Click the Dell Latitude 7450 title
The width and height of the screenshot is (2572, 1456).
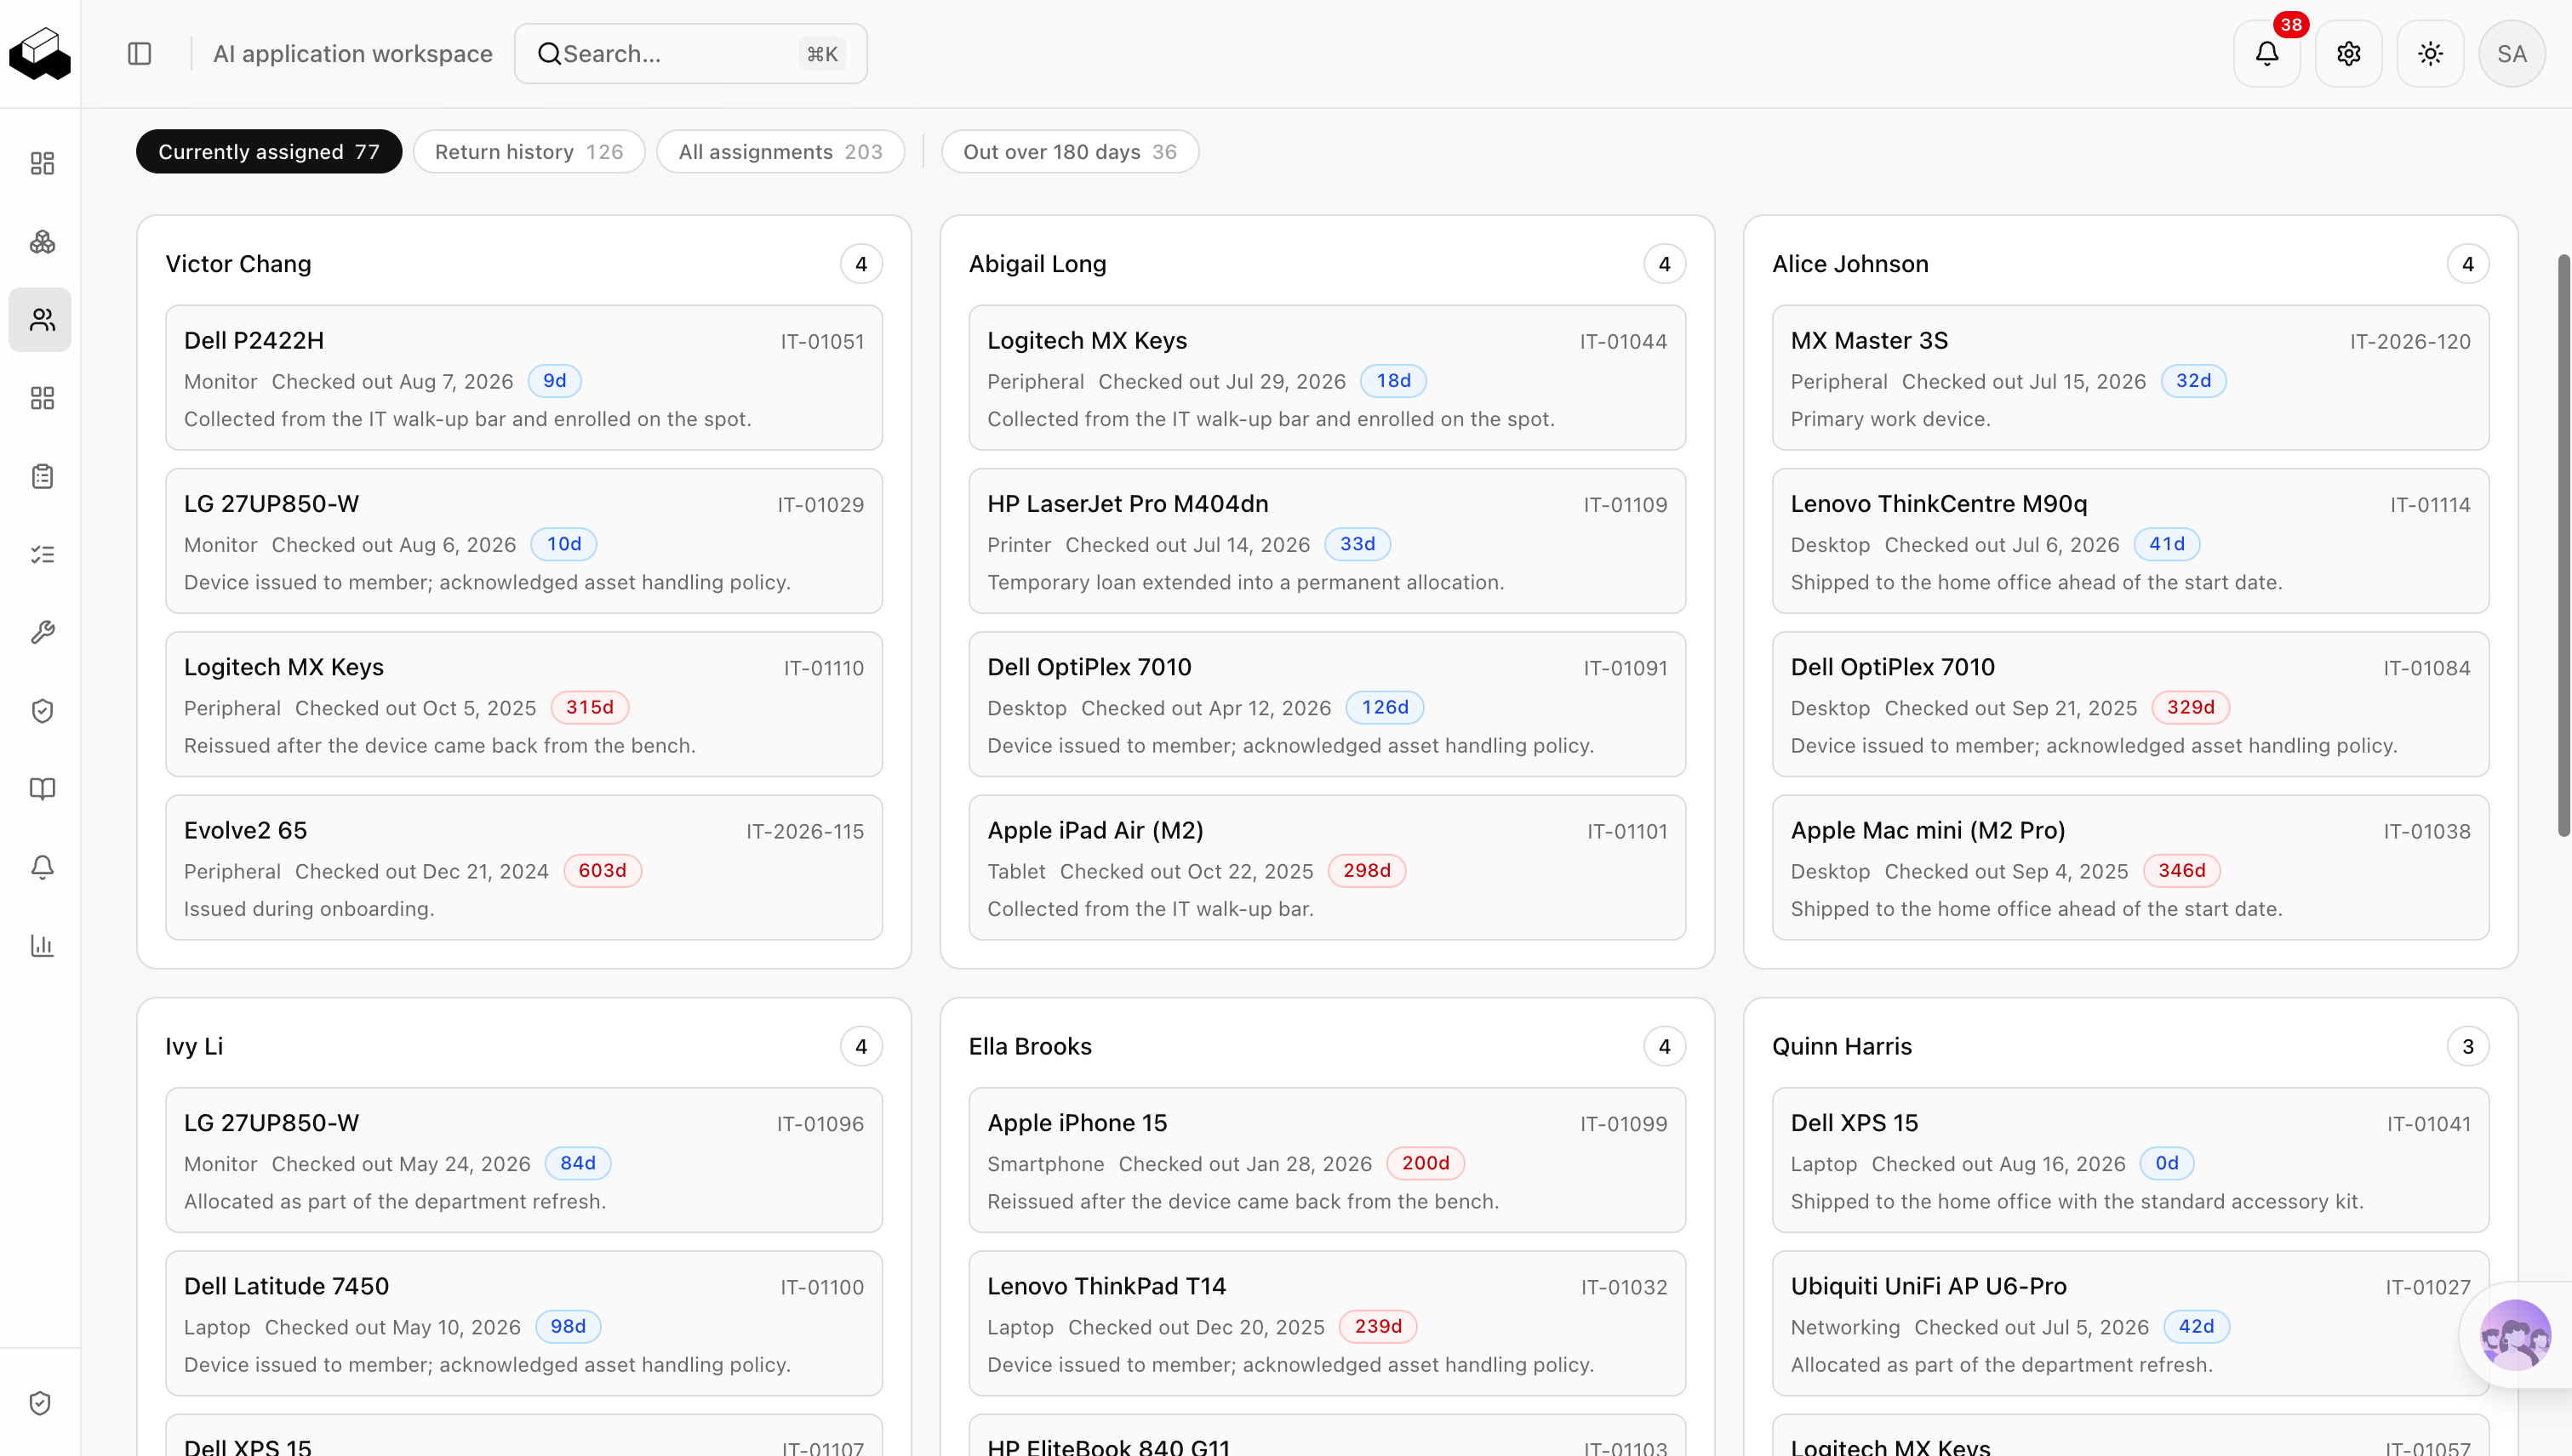(x=286, y=1287)
